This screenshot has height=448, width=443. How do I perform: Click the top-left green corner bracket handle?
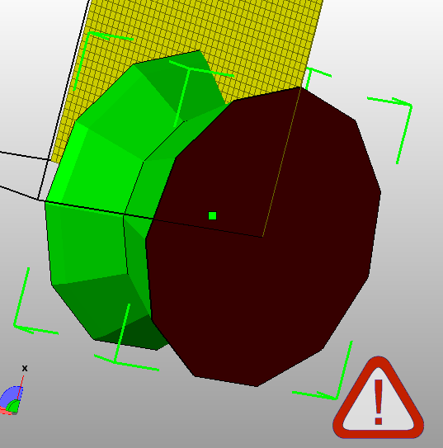click(x=103, y=61)
